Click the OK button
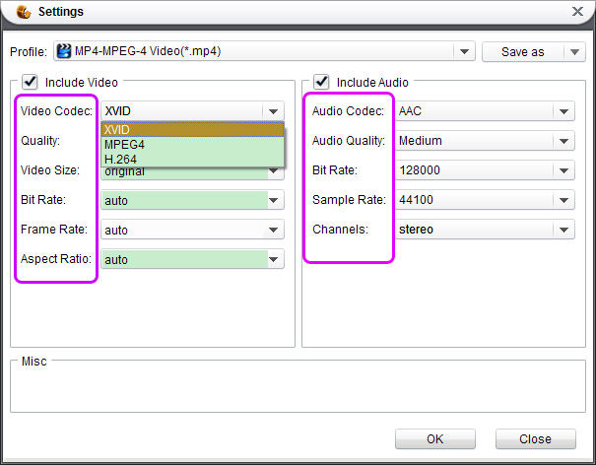Viewport: 596px width, 465px height. (435, 438)
